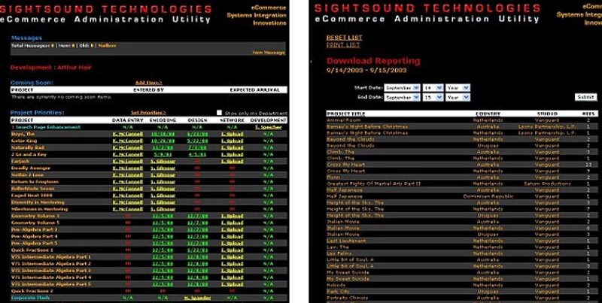Check the Show only my Department box
The width and height of the screenshot is (602, 303).
tap(220, 113)
